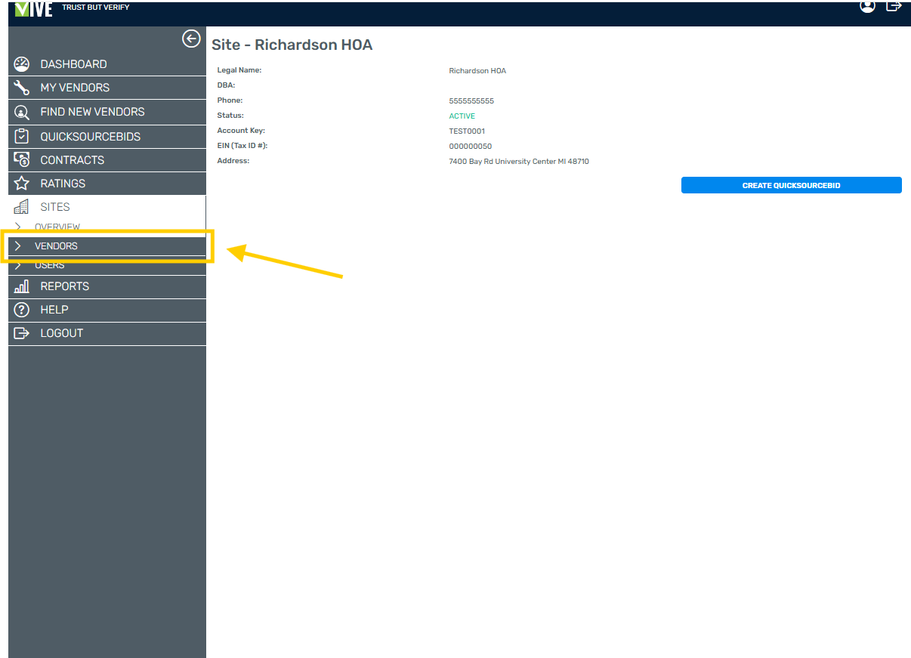Expand the Users submenu chevron

[x=18, y=265]
